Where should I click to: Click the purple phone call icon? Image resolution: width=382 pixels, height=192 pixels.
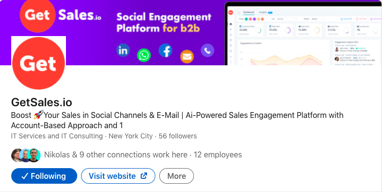[207, 51]
